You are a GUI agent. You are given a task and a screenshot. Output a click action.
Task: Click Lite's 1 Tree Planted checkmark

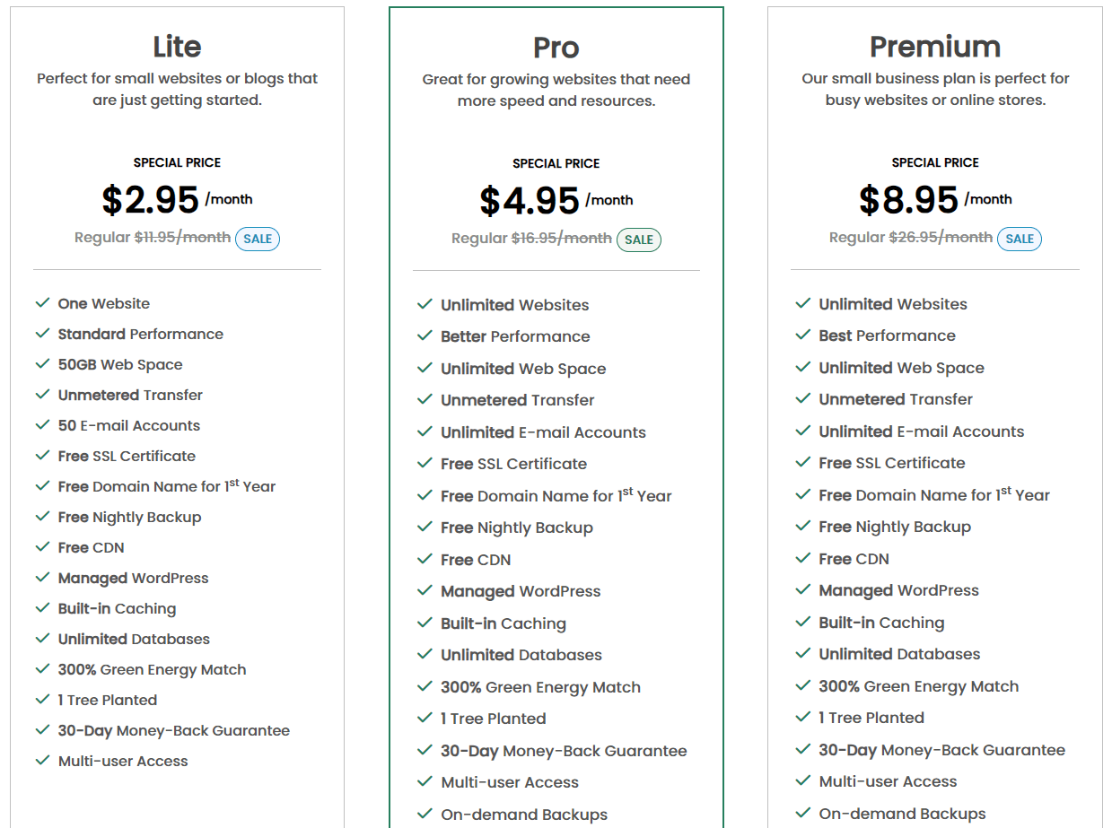42,700
